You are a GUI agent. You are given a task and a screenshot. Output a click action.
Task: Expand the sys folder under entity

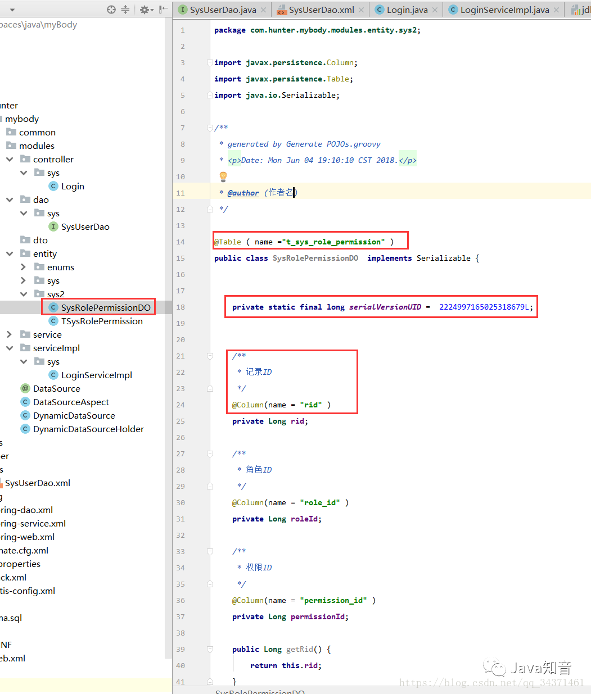pos(24,281)
